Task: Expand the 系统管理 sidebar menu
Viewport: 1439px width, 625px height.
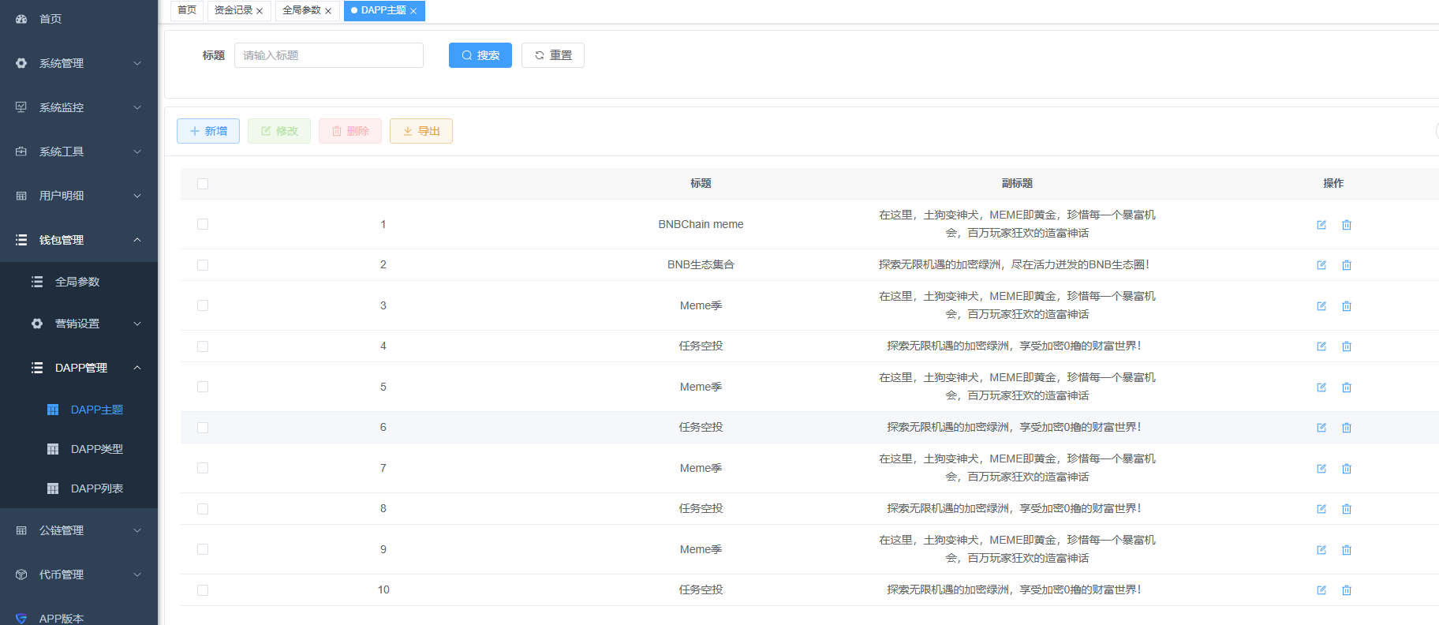Action: (x=79, y=63)
